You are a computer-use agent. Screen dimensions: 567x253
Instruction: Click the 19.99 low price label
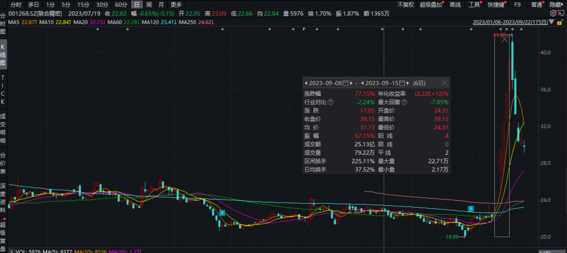coord(452,237)
